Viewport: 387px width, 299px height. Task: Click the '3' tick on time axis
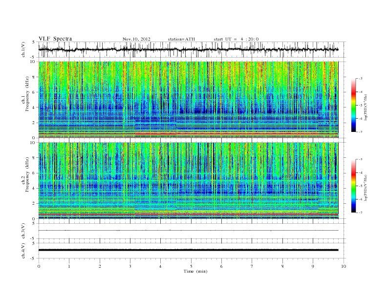click(130, 266)
